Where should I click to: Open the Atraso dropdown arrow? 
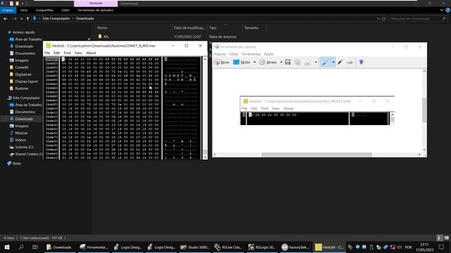[x=281, y=63]
